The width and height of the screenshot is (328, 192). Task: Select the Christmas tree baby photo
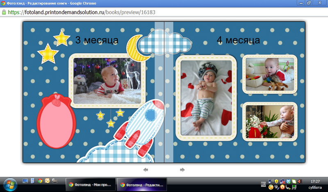(107, 81)
